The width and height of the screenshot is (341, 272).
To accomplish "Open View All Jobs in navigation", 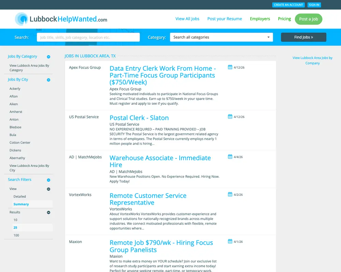I will coord(187,19).
